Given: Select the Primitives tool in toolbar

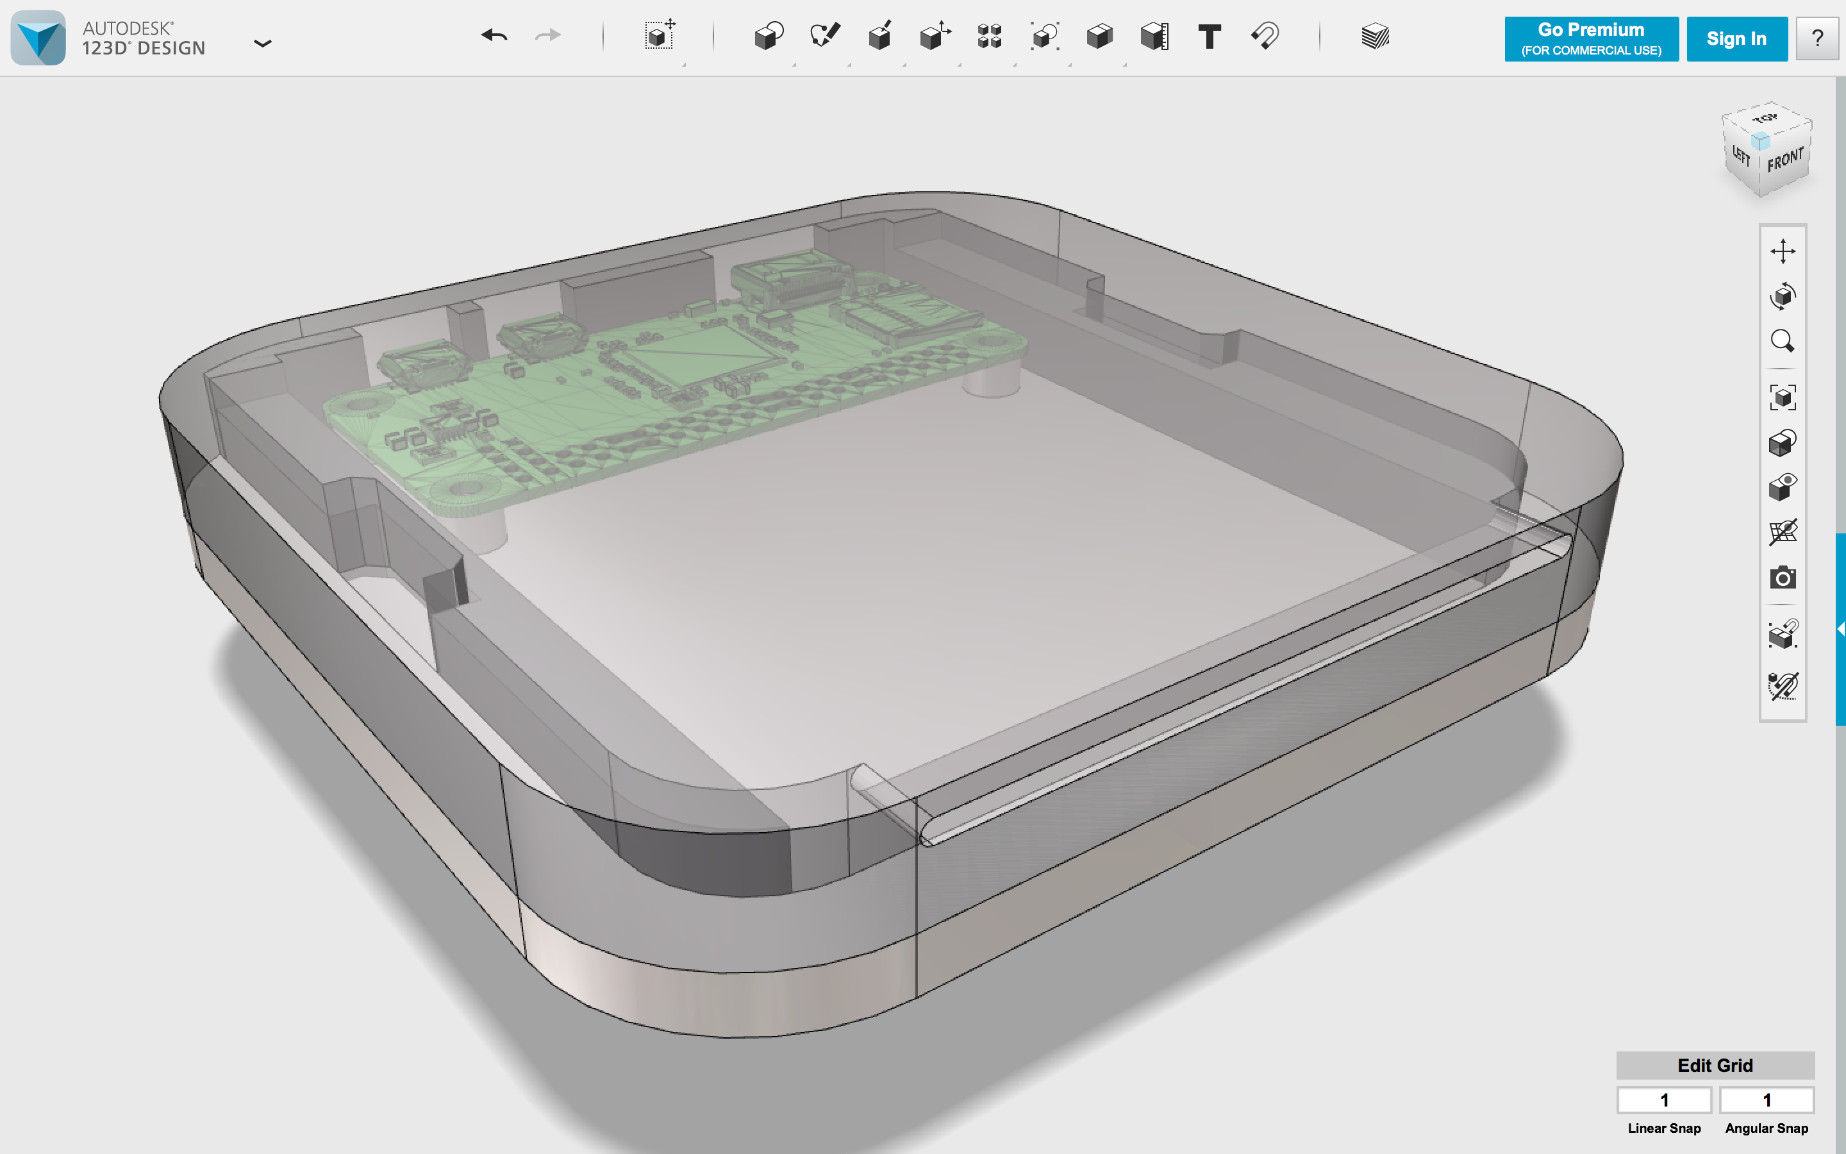Looking at the screenshot, I should click(x=769, y=36).
